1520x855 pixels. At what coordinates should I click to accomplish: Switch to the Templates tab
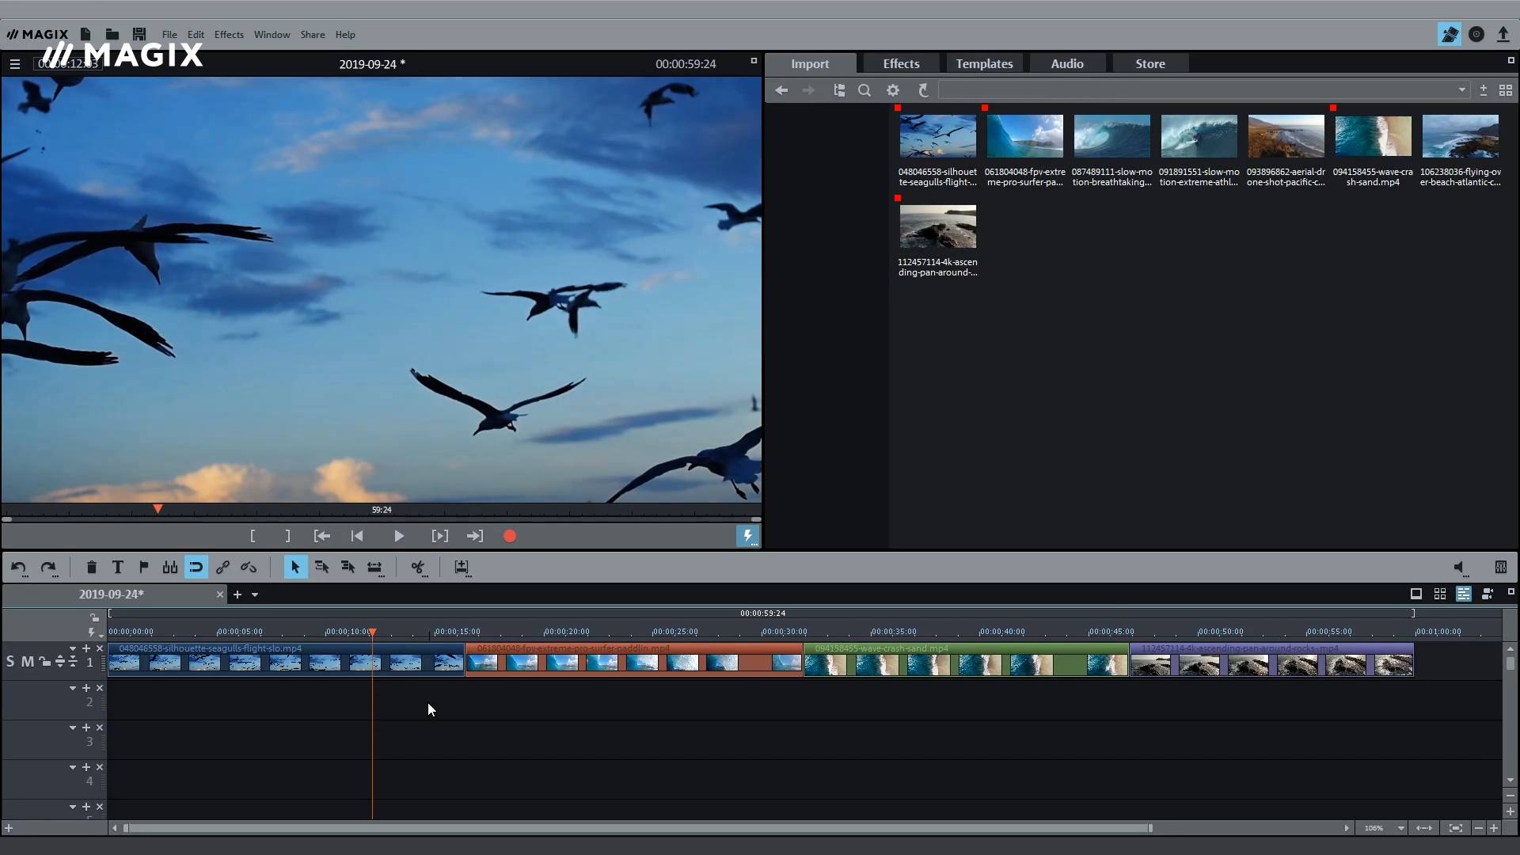[x=984, y=63]
